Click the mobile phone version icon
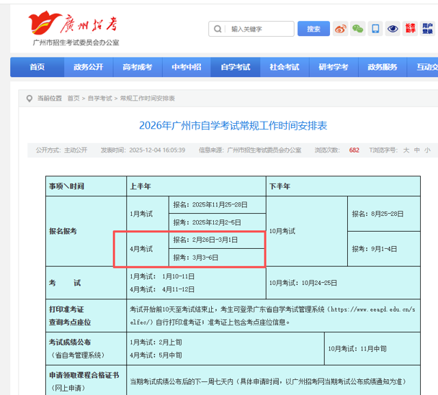The image size is (438, 395). pos(375,29)
